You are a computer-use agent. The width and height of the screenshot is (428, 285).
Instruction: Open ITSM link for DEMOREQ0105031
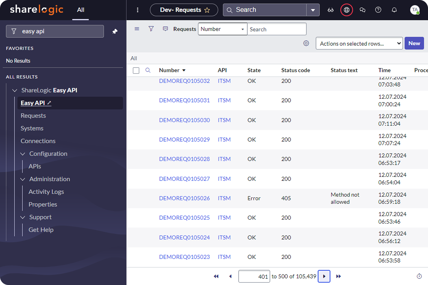(224, 100)
